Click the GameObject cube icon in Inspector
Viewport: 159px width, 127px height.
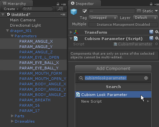(74, 12)
